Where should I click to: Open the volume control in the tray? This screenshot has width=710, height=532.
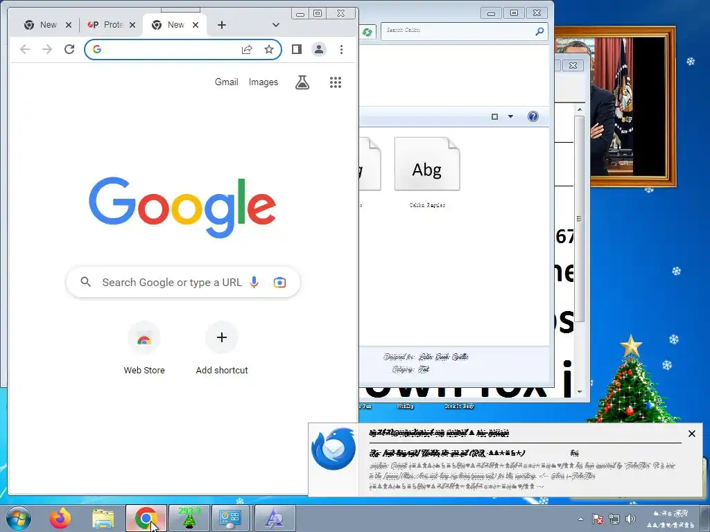click(630, 519)
